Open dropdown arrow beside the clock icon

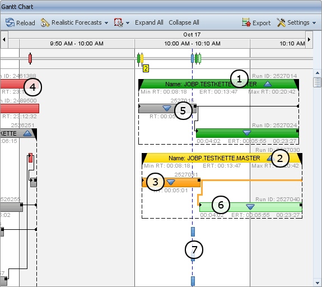pos(128,23)
